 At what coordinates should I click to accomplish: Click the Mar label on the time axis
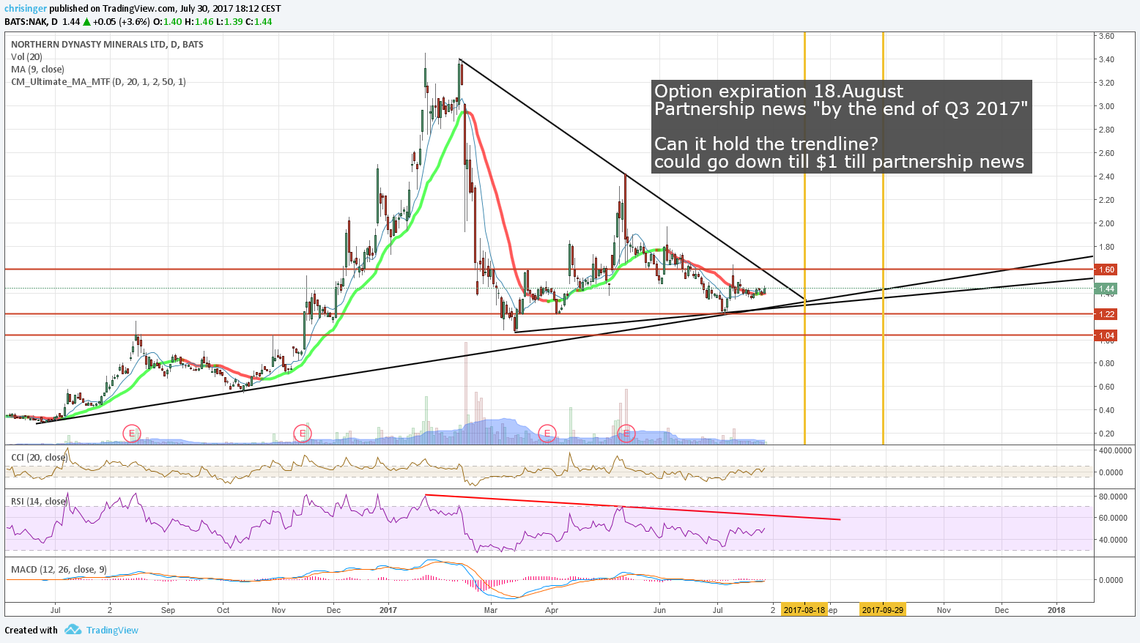[490, 610]
